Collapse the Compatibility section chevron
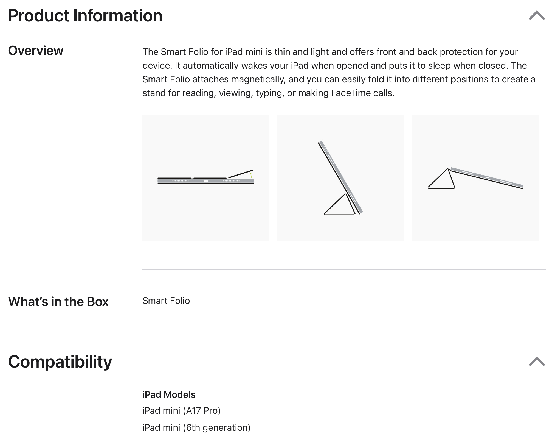 coord(537,362)
